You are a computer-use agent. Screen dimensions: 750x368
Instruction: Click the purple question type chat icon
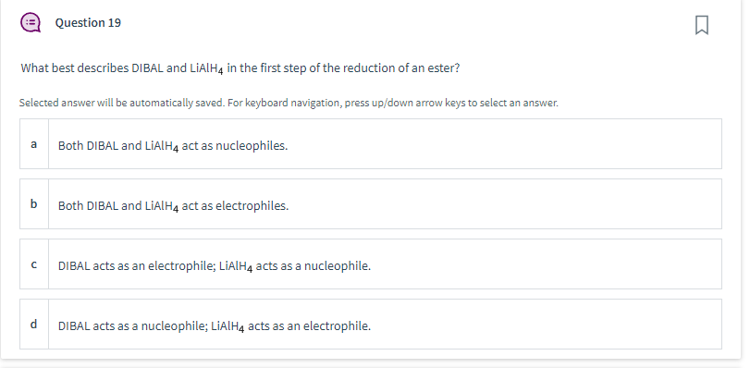31,22
